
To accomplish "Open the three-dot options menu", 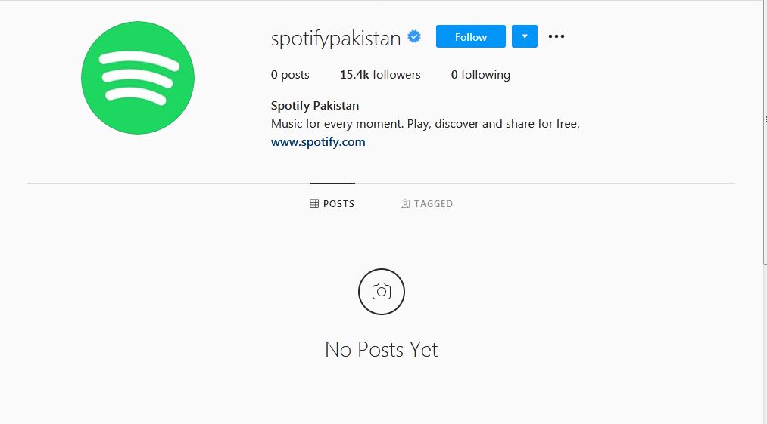I will [x=557, y=36].
